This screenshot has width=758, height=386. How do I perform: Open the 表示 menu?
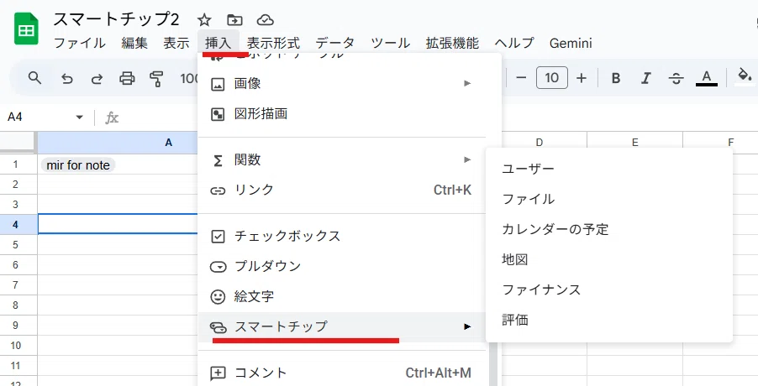click(176, 43)
